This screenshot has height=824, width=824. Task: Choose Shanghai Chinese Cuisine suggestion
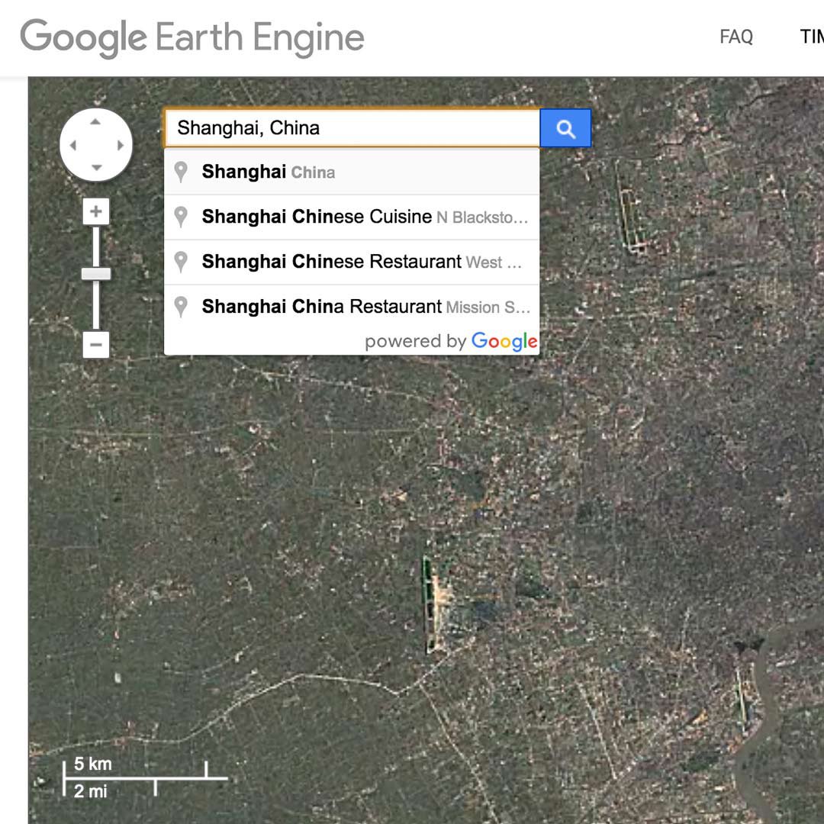click(x=352, y=217)
